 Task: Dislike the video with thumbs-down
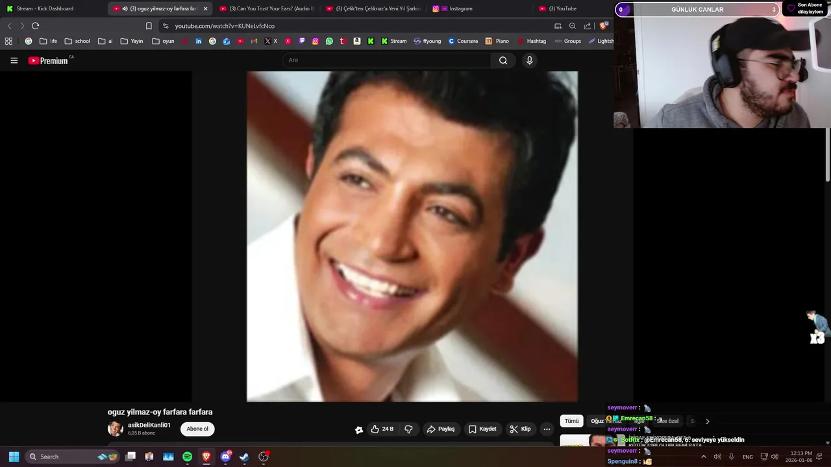click(408, 429)
